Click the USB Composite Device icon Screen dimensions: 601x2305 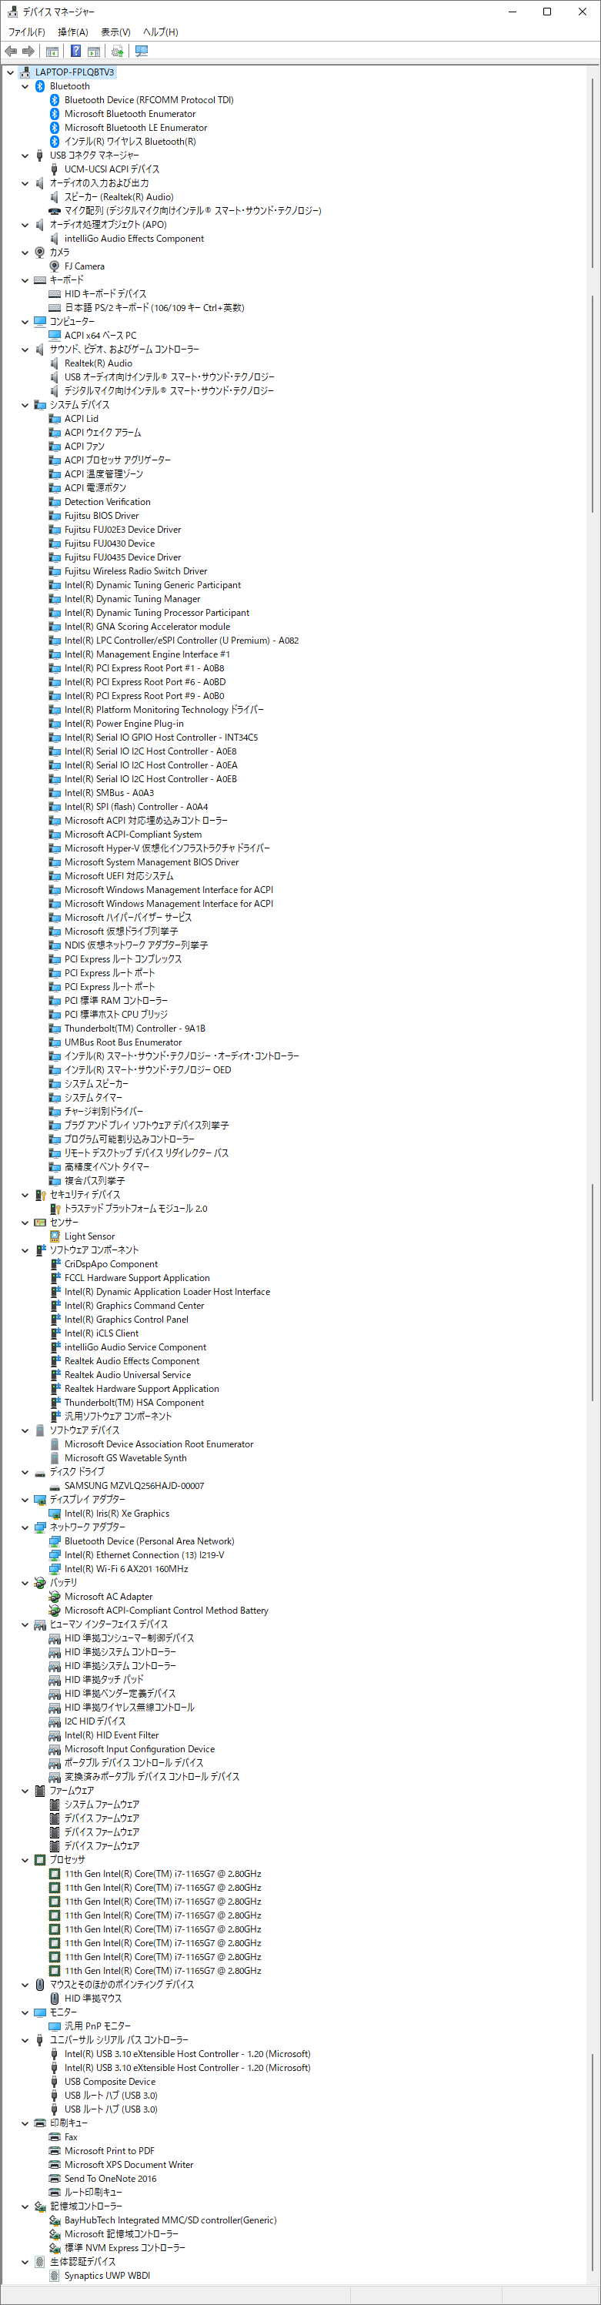click(x=55, y=2081)
